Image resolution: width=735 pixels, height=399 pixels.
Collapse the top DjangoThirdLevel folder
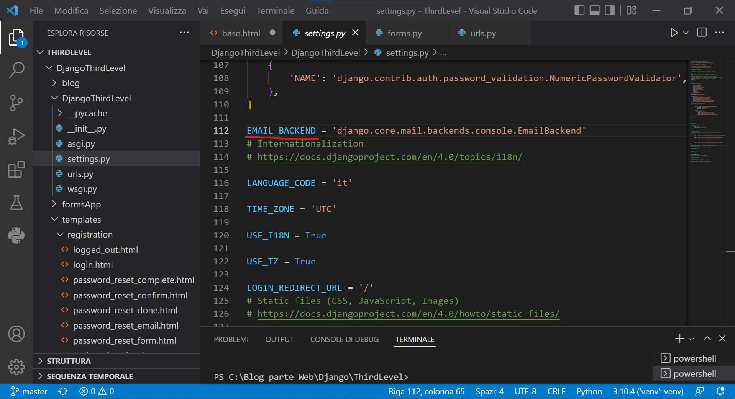point(49,68)
